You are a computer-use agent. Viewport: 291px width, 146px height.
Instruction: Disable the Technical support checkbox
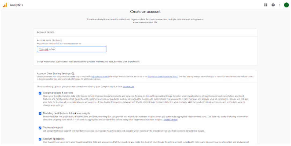(x=40, y=128)
